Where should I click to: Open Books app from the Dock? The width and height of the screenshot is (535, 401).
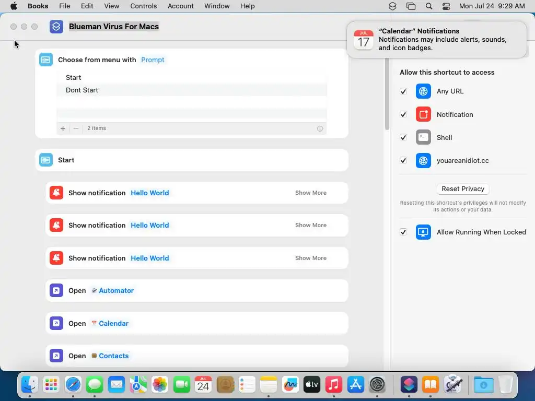tap(431, 385)
